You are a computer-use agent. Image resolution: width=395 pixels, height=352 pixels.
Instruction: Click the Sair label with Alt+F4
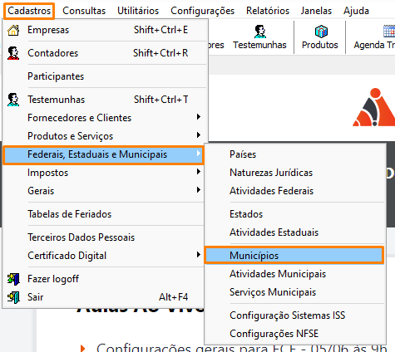[36, 297]
